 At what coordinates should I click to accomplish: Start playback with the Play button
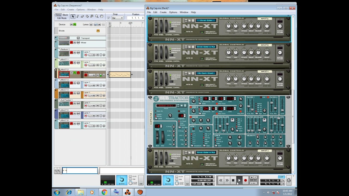239,180
